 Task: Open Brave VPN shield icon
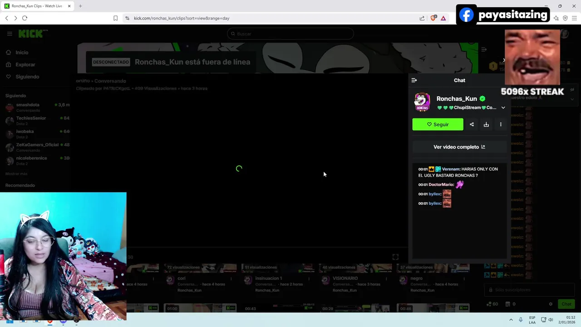pos(565,18)
